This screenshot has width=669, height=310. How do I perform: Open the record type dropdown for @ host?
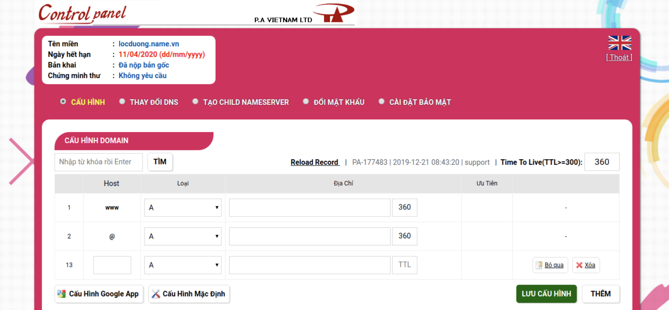(183, 236)
